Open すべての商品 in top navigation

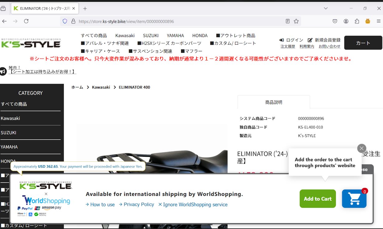point(94,36)
